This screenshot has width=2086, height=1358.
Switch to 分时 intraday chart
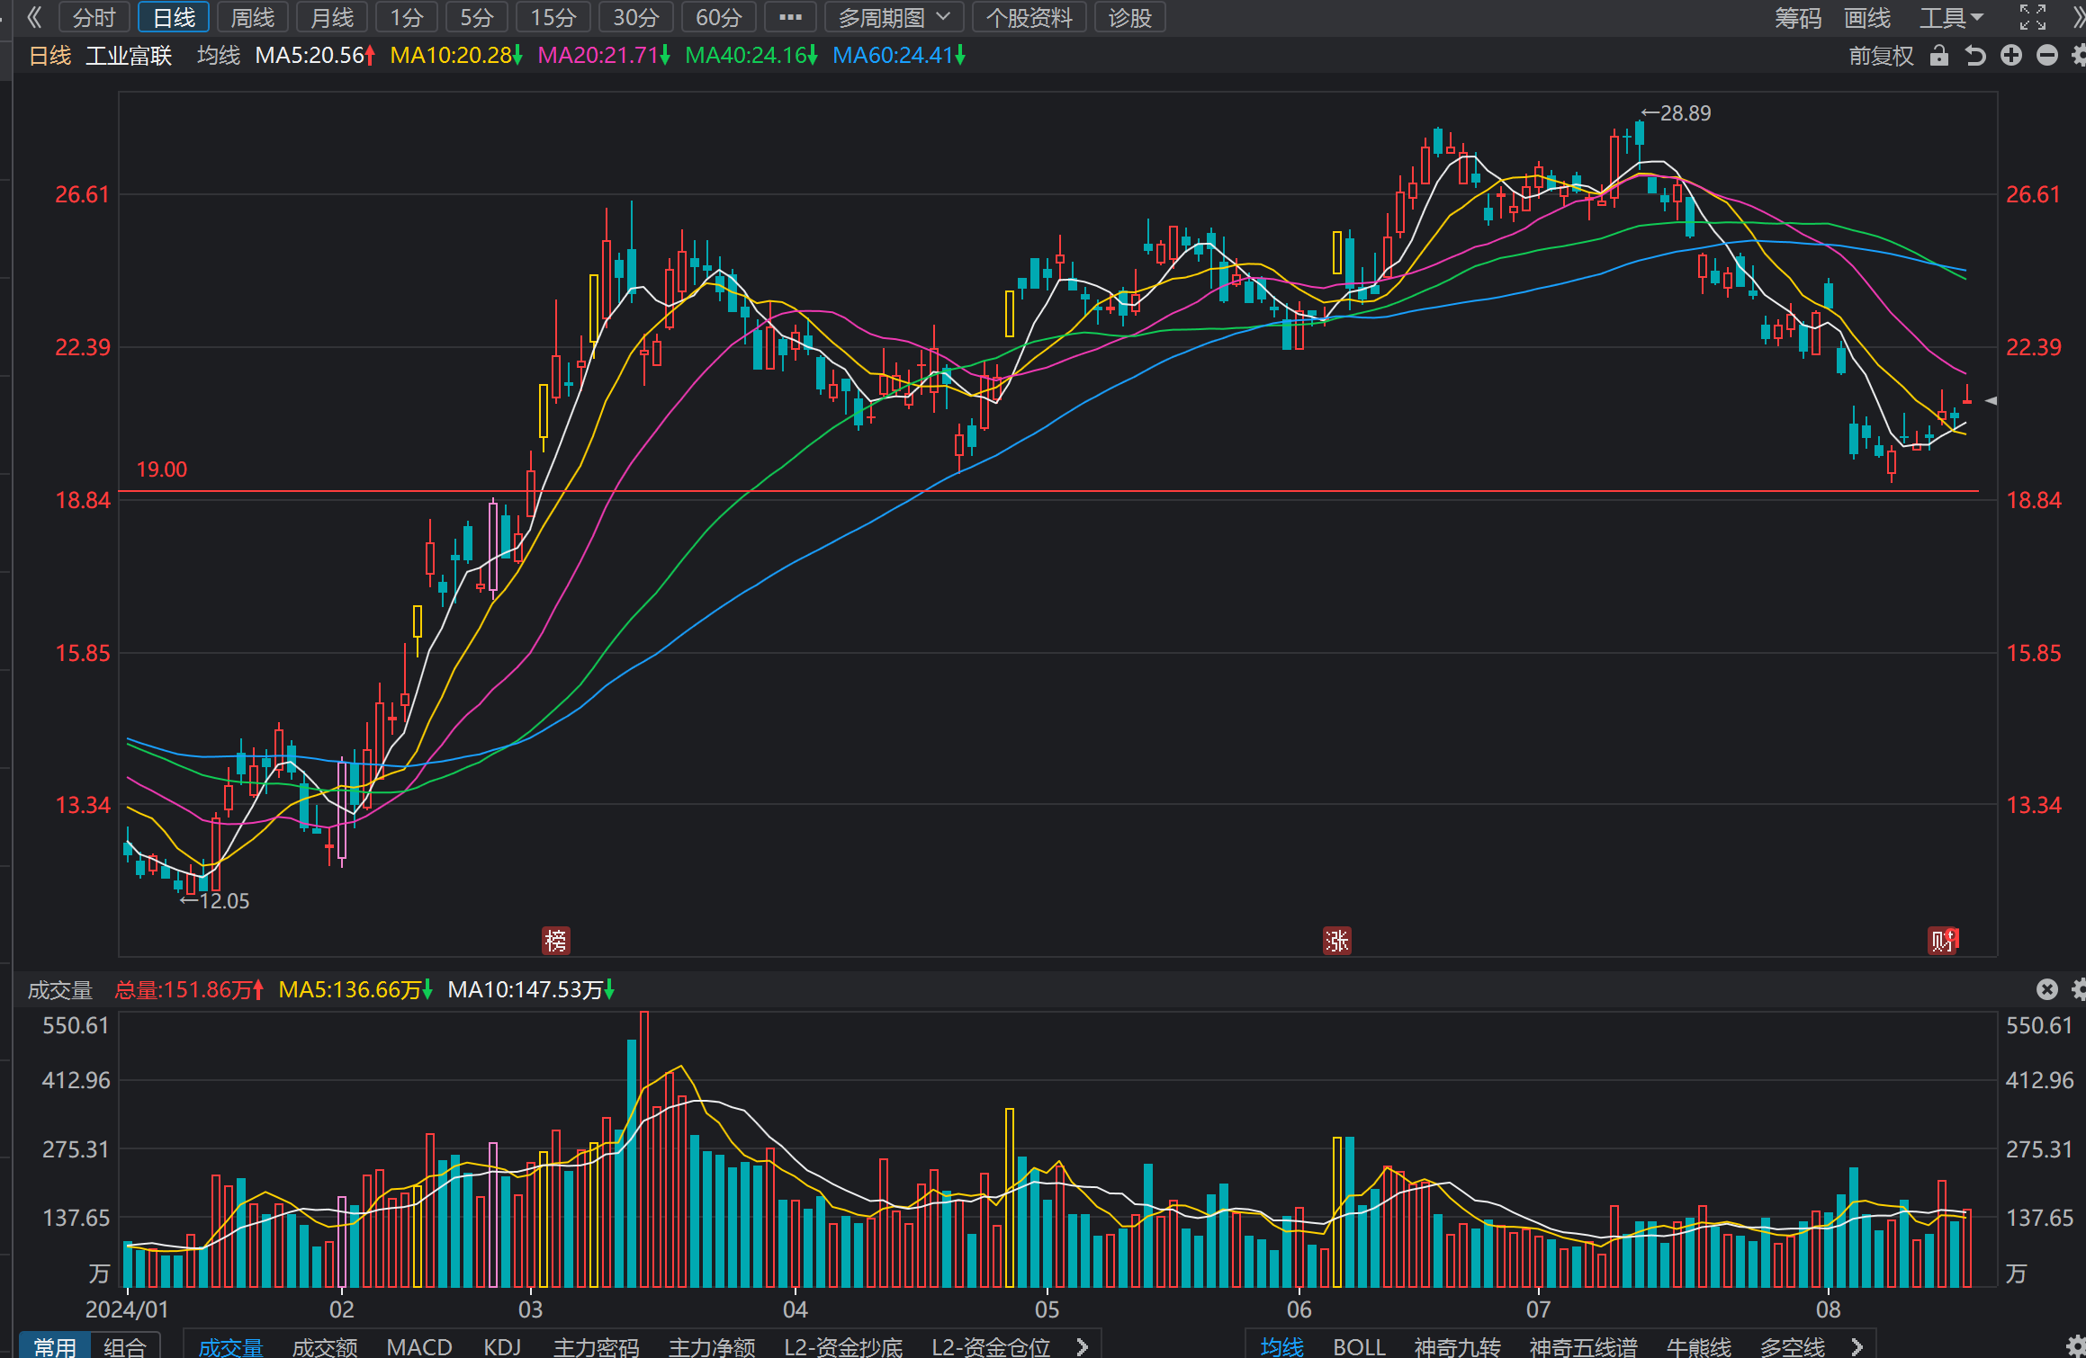94,17
